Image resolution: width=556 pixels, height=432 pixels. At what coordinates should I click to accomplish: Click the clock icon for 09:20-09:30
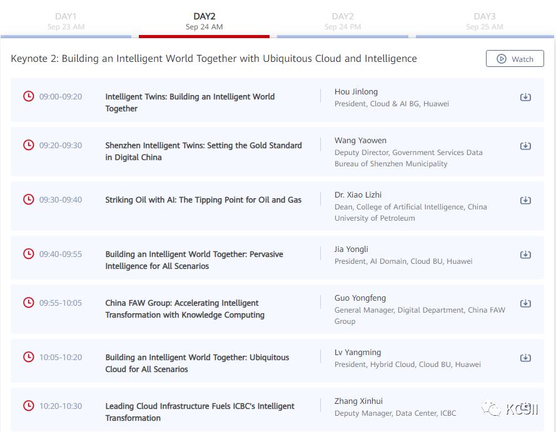[x=28, y=145]
